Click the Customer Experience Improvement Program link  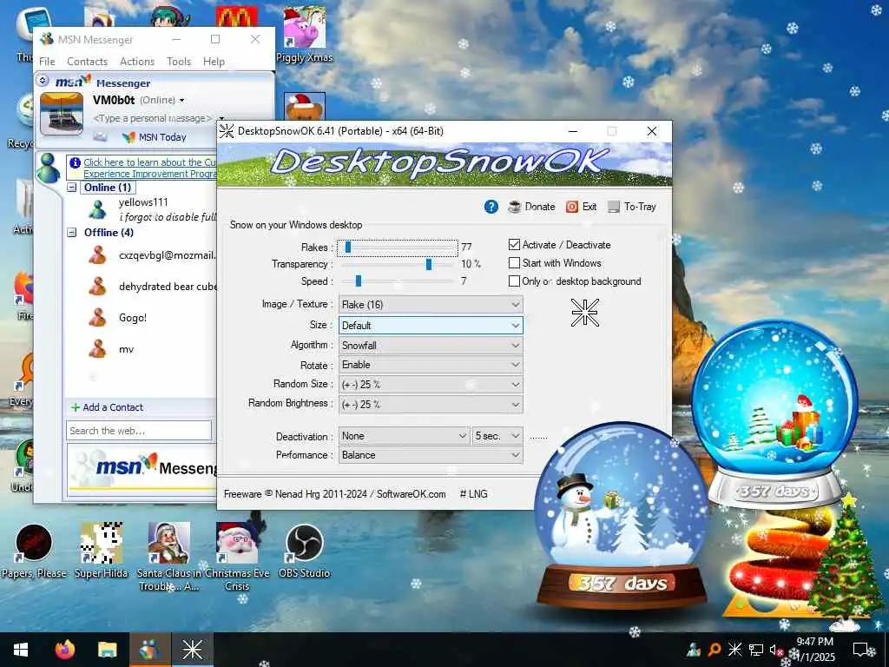(x=149, y=168)
